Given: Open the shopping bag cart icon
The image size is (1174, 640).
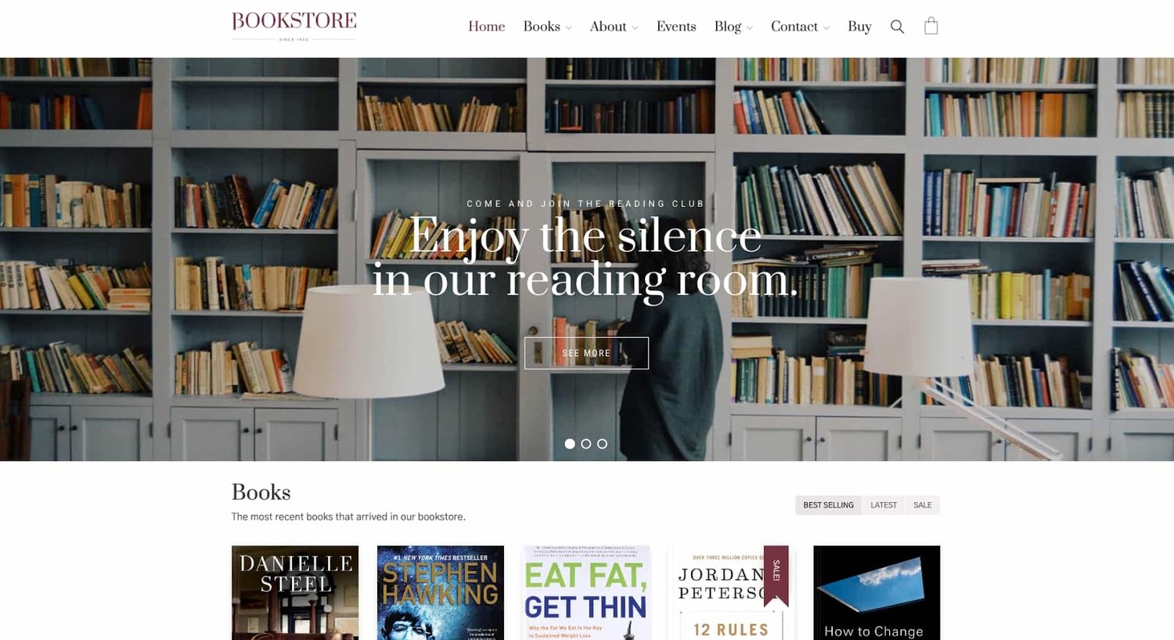Looking at the screenshot, I should point(931,26).
